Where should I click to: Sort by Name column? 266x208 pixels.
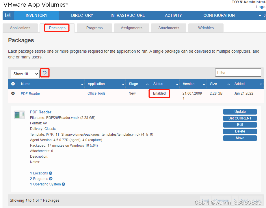click(x=52, y=84)
